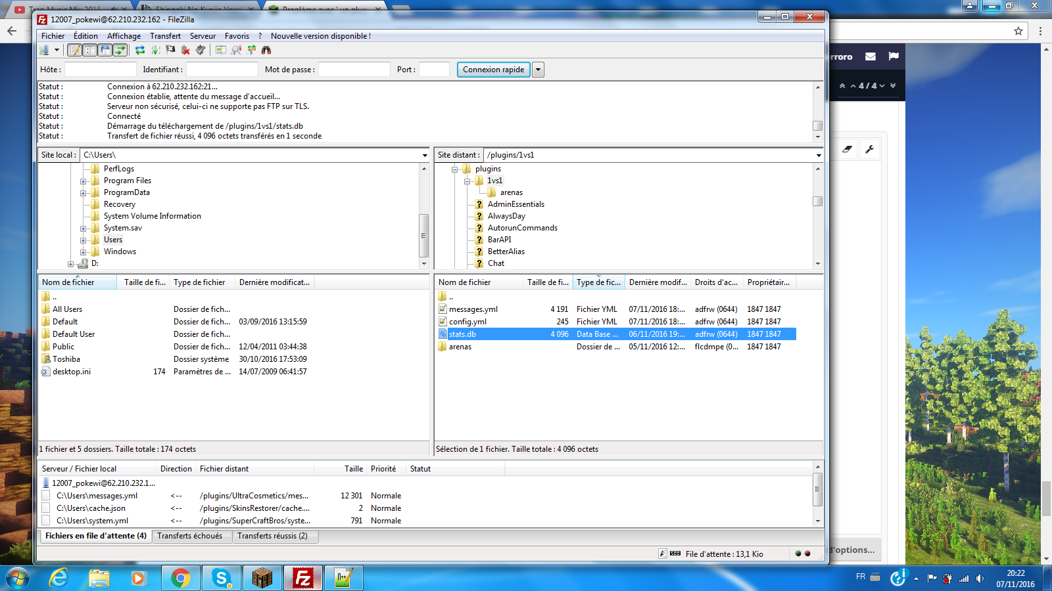This screenshot has width=1052, height=591.
Task: Open the Fichier menu
Action: click(53, 36)
